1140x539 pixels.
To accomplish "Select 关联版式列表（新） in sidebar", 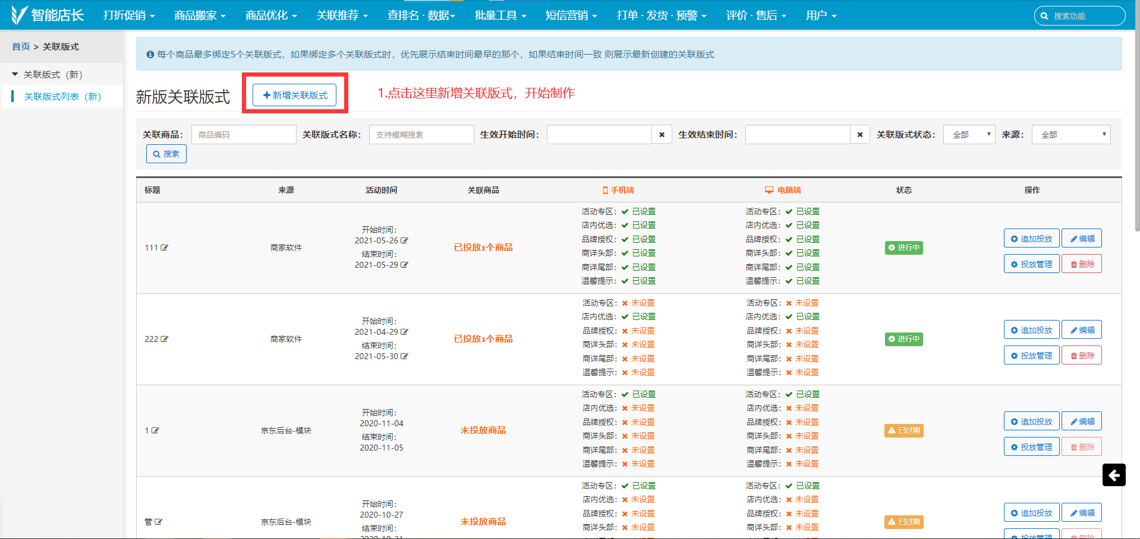I will [x=62, y=96].
